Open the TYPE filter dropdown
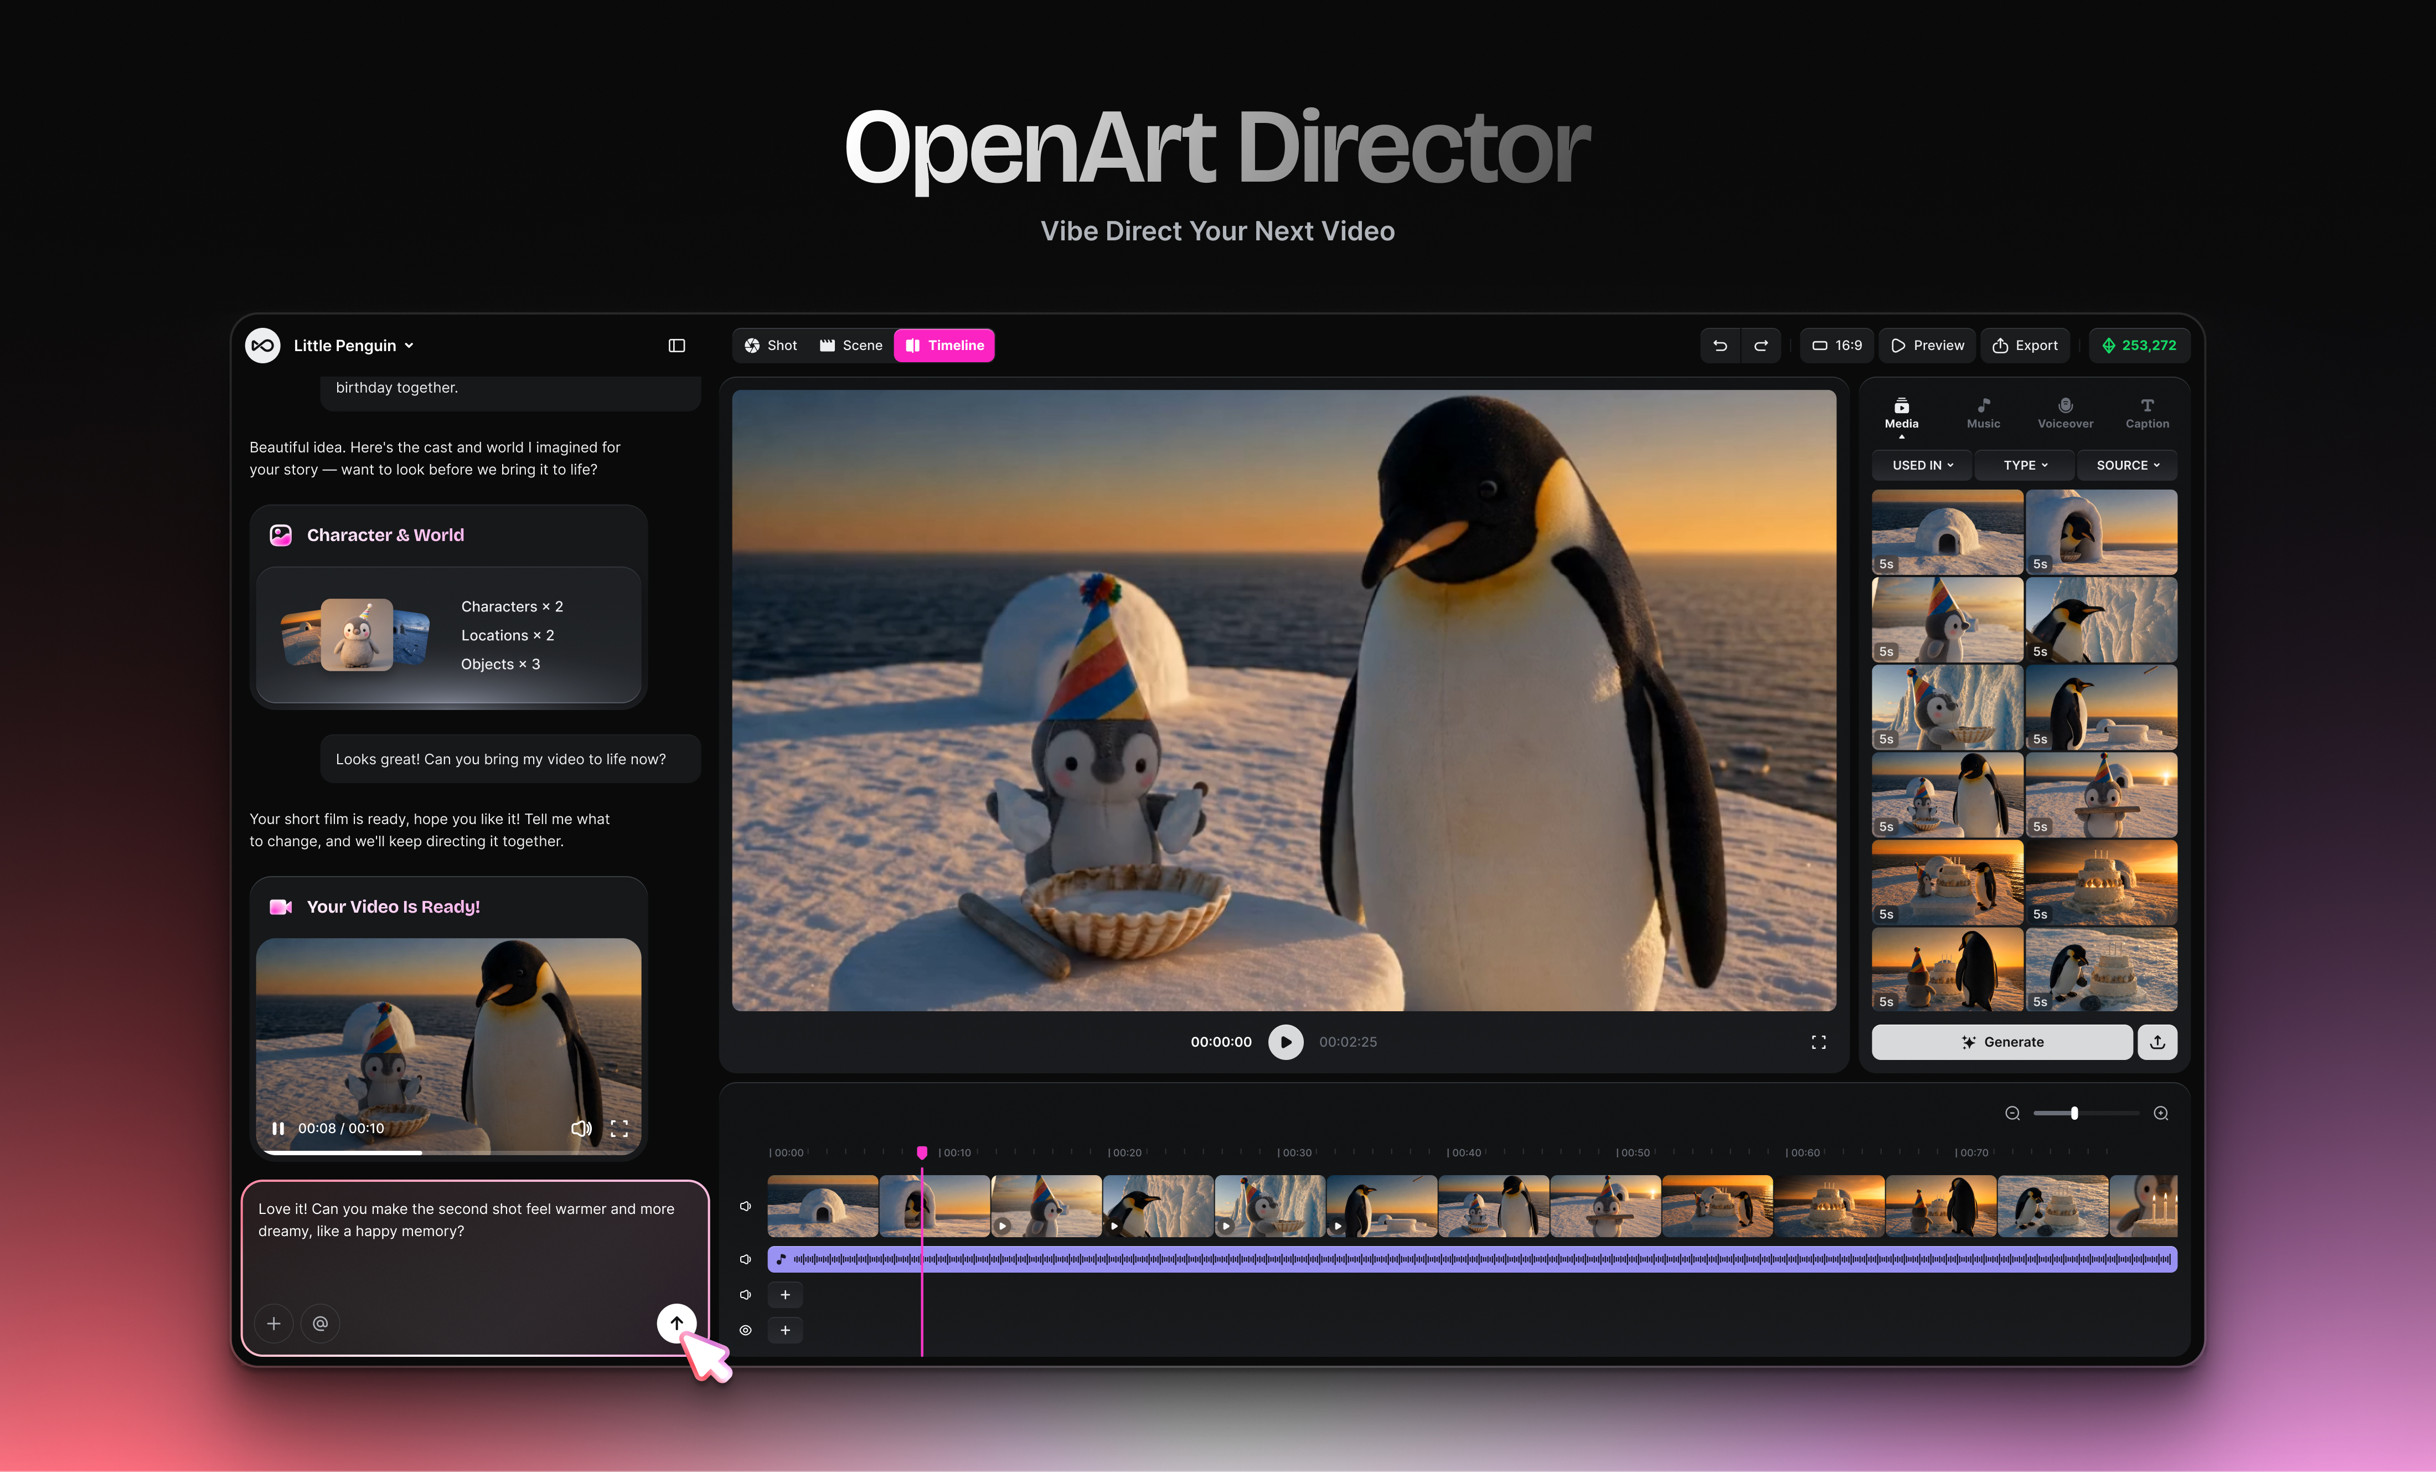Viewport: 2436px width, 1472px height. coord(2025,465)
